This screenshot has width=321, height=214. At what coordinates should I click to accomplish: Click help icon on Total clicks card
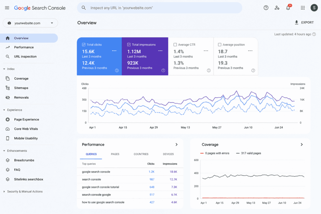click(117, 70)
